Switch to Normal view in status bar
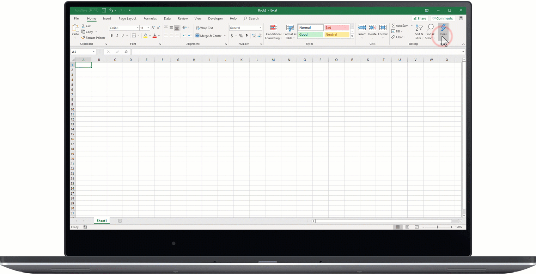Viewport: 536px width, 274px height. coord(398,227)
